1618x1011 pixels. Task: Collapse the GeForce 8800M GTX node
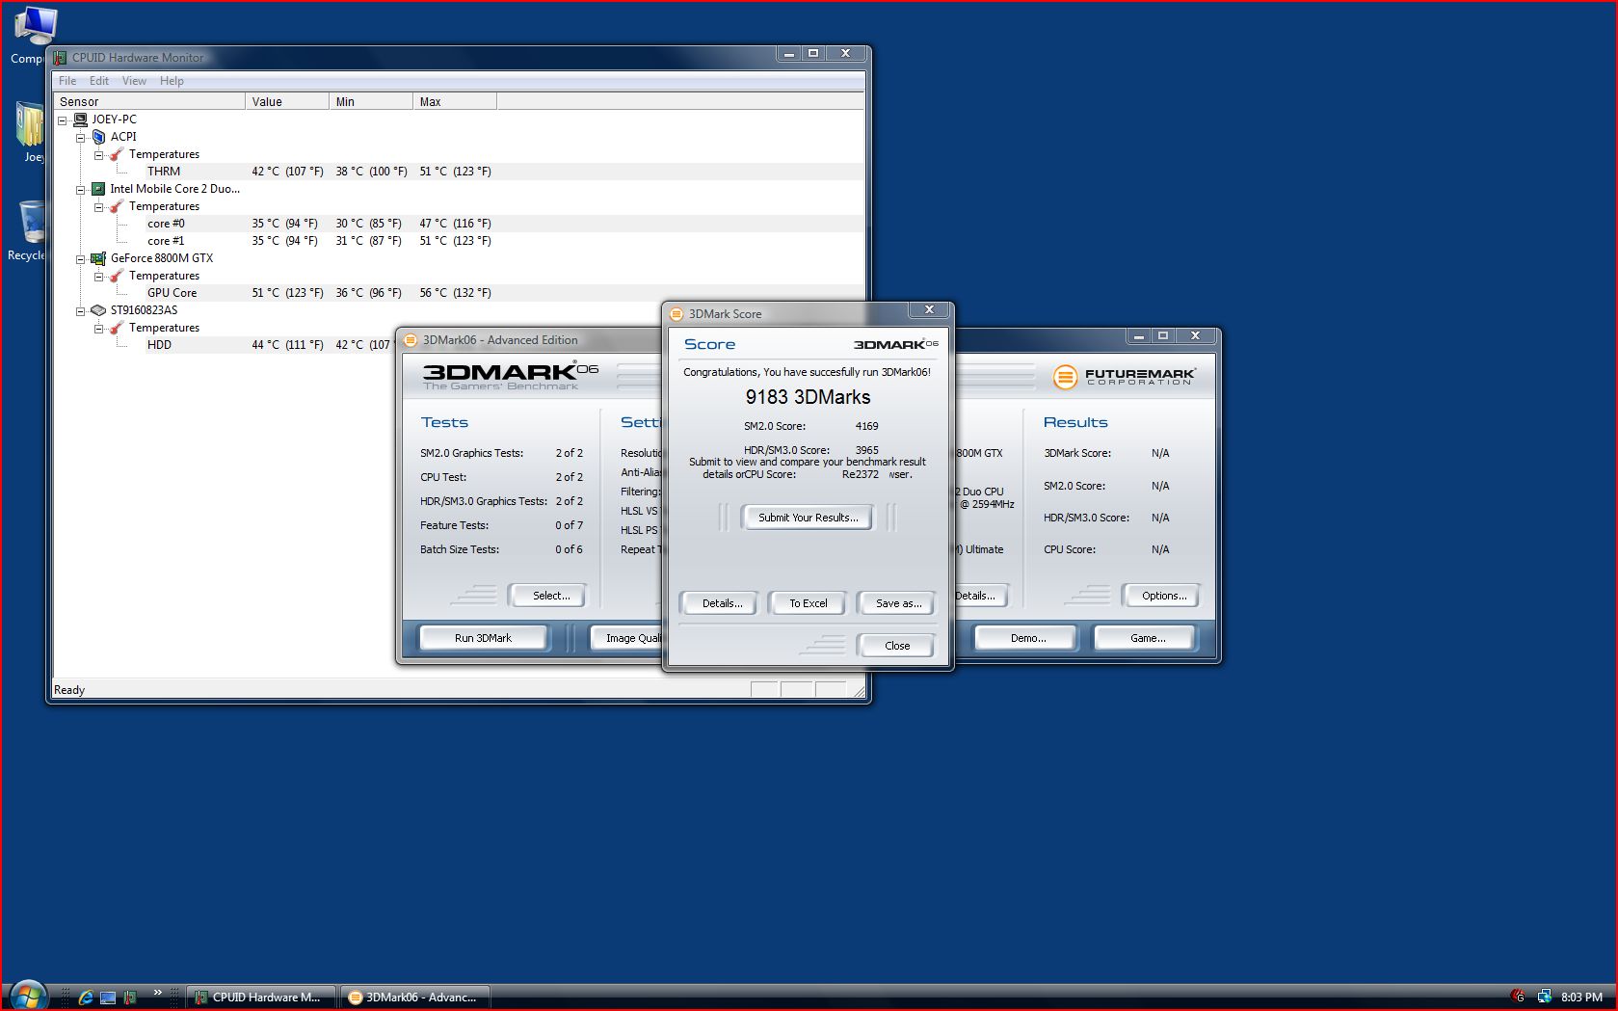click(x=81, y=259)
